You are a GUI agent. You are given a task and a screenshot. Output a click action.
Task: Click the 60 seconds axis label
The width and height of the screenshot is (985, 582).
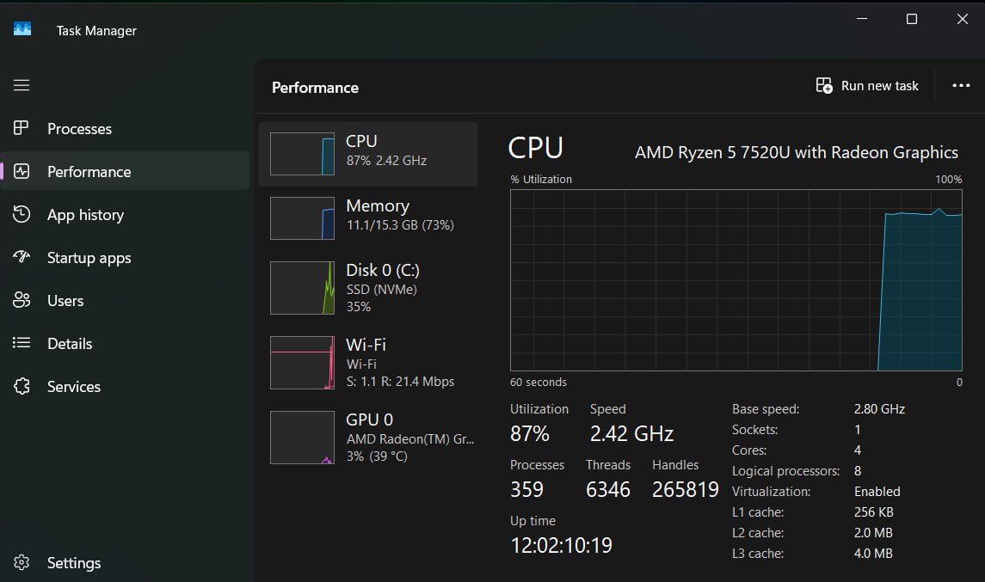tap(539, 383)
